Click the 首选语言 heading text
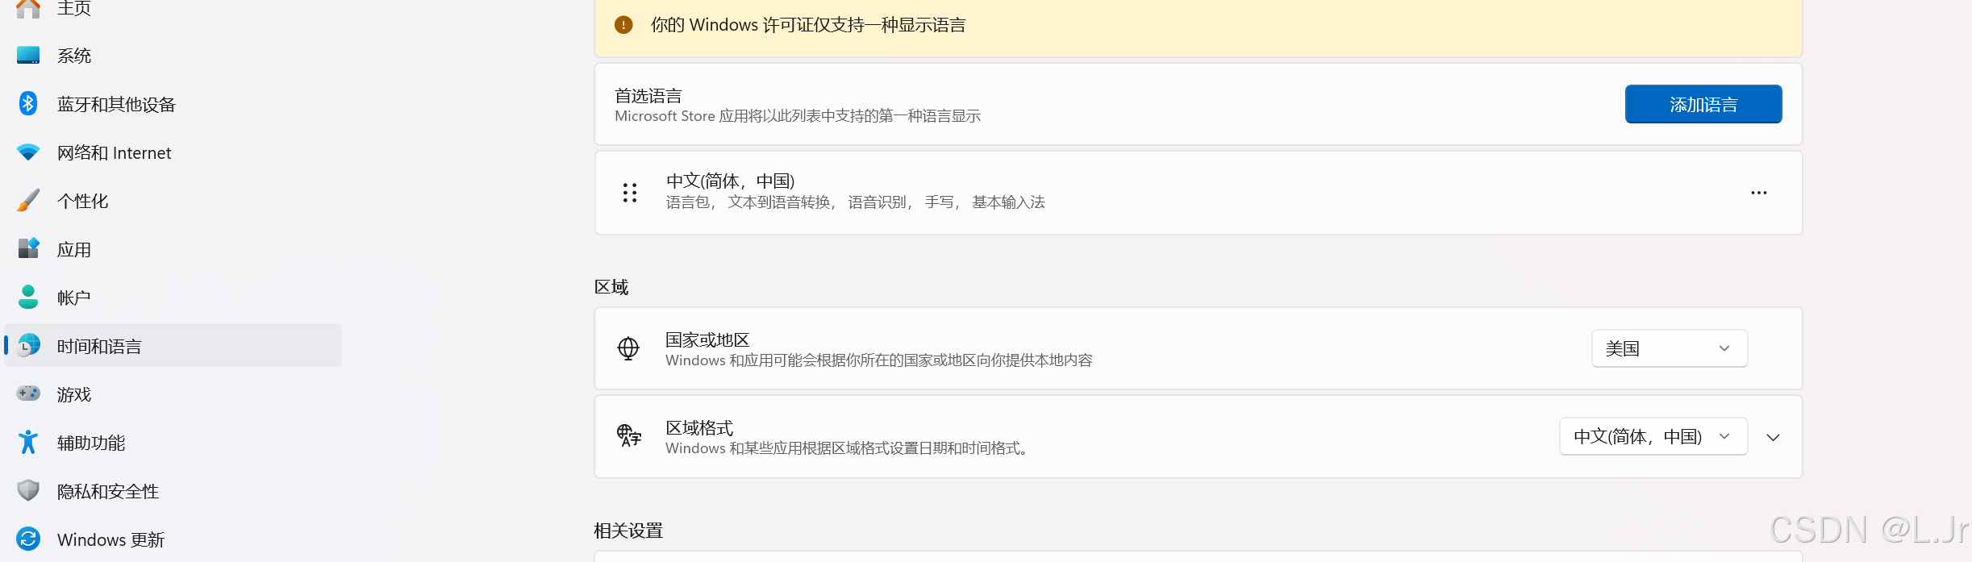1972x562 pixels. (648, 96)
